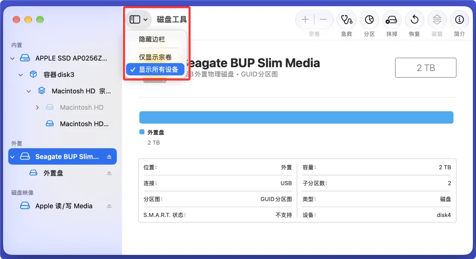Open the 分区 partition tool
The height and width of the screenshot is (259, 476).
(x=369, y=20)
